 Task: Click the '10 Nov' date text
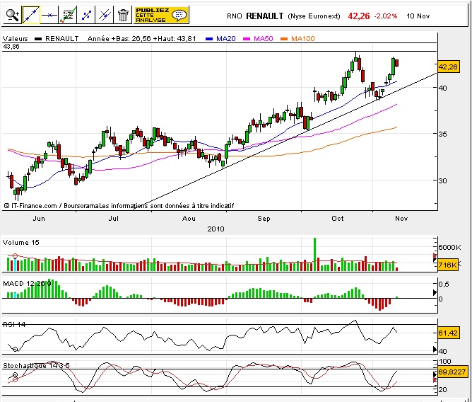tap(418, 16)
